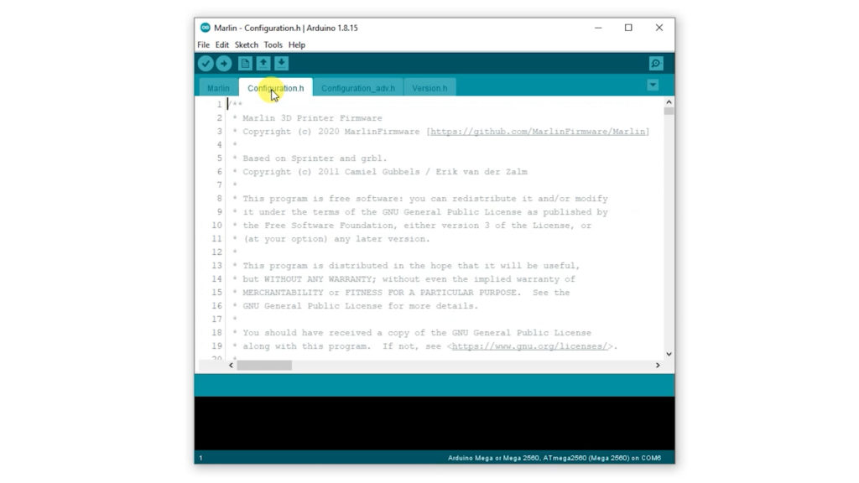Open the Sketch menu

point(247,45)
